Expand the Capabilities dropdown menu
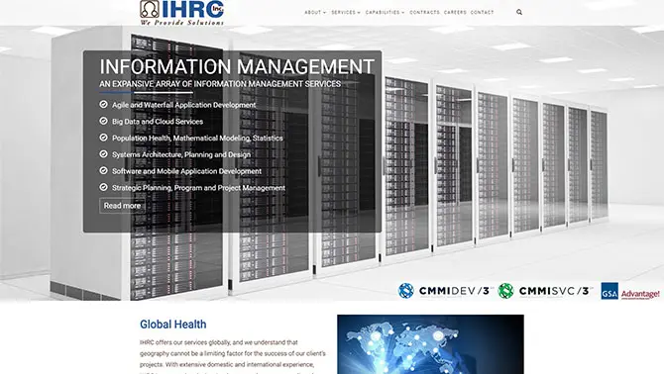The image size is (664, 374). (x=385, y=13)
